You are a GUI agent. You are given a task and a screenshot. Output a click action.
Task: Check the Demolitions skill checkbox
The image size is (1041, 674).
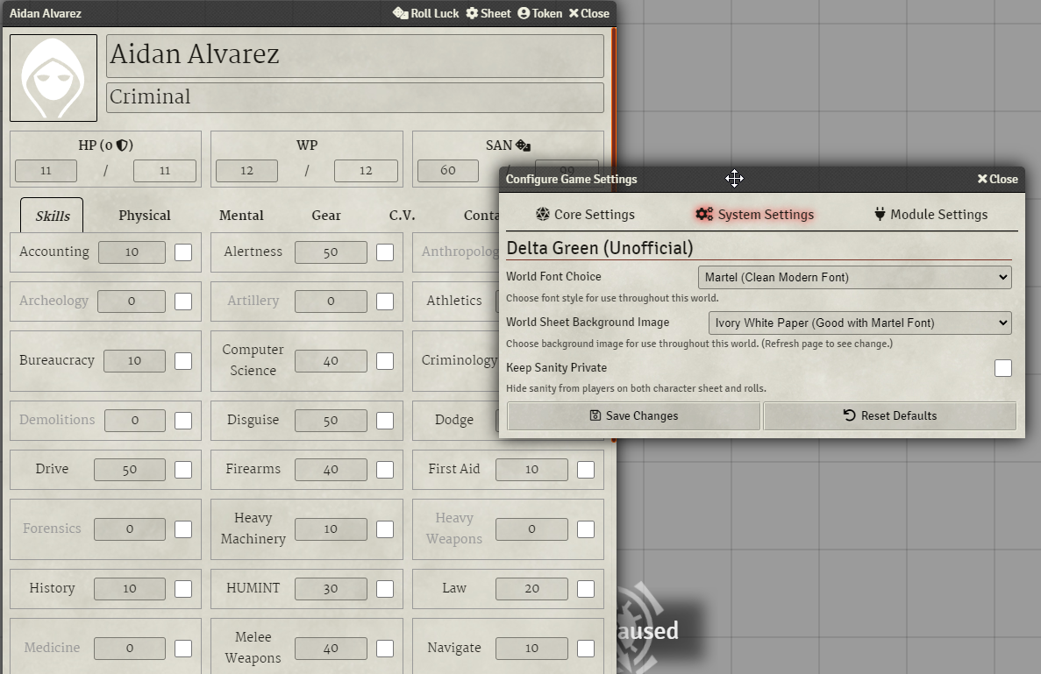[x=183, y=421]
